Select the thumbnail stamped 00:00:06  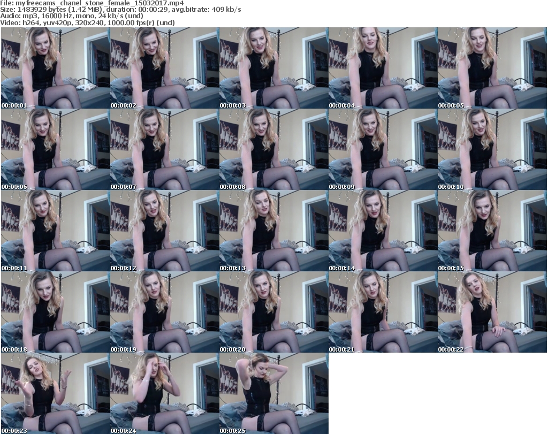tap(56, 149)
